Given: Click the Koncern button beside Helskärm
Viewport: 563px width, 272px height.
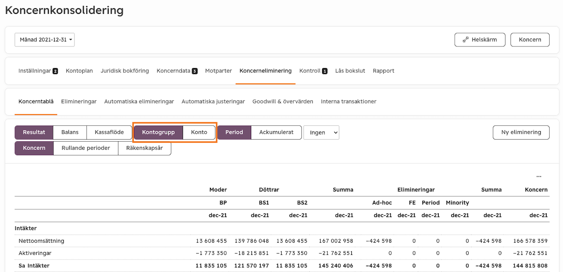Looking at the screenshot, I should [530, 40].
